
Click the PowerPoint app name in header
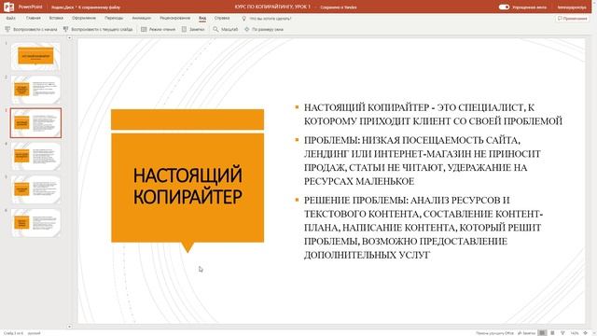31,7
